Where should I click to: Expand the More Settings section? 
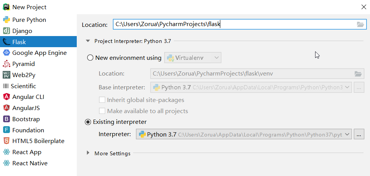pos(88,153)
